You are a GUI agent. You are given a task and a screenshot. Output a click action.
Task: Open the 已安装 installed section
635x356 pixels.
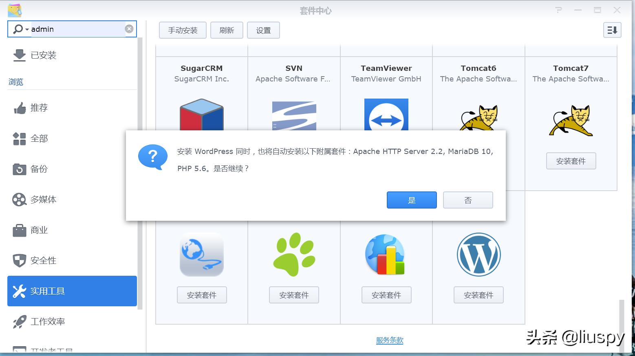tap(43, 55)
